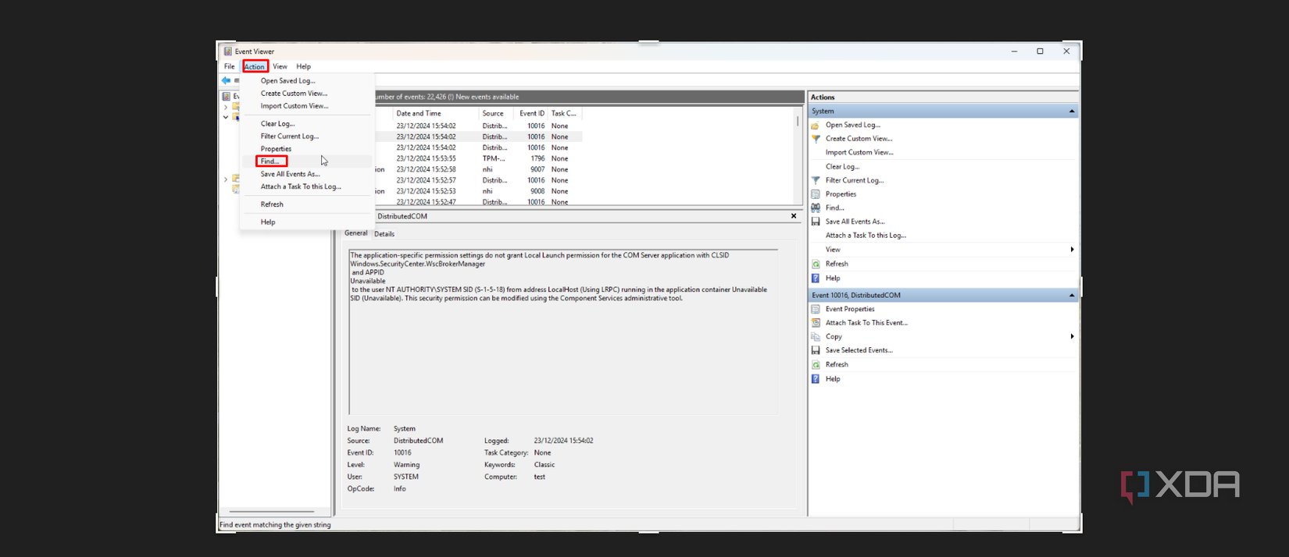Click Refresh icon under Event 10016 section
This screenshot has width=1289, height=557.
[816, 364]
